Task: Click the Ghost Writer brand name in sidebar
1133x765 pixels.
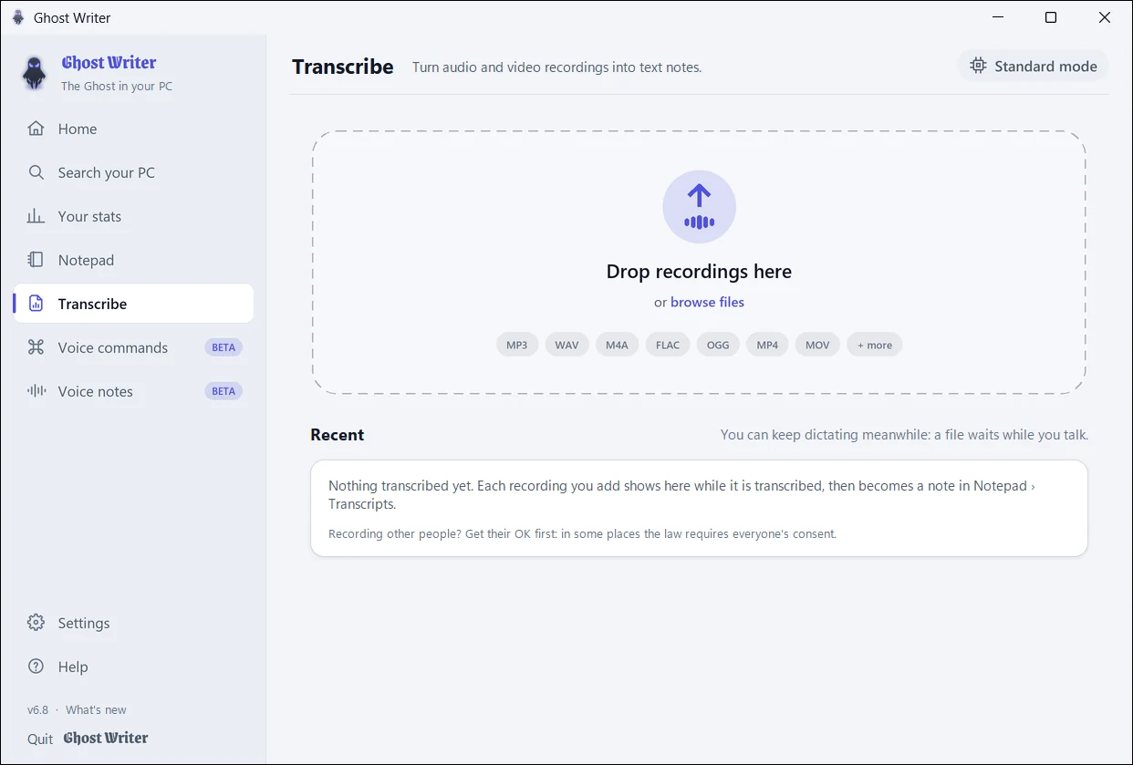Action: click(109, 63)
